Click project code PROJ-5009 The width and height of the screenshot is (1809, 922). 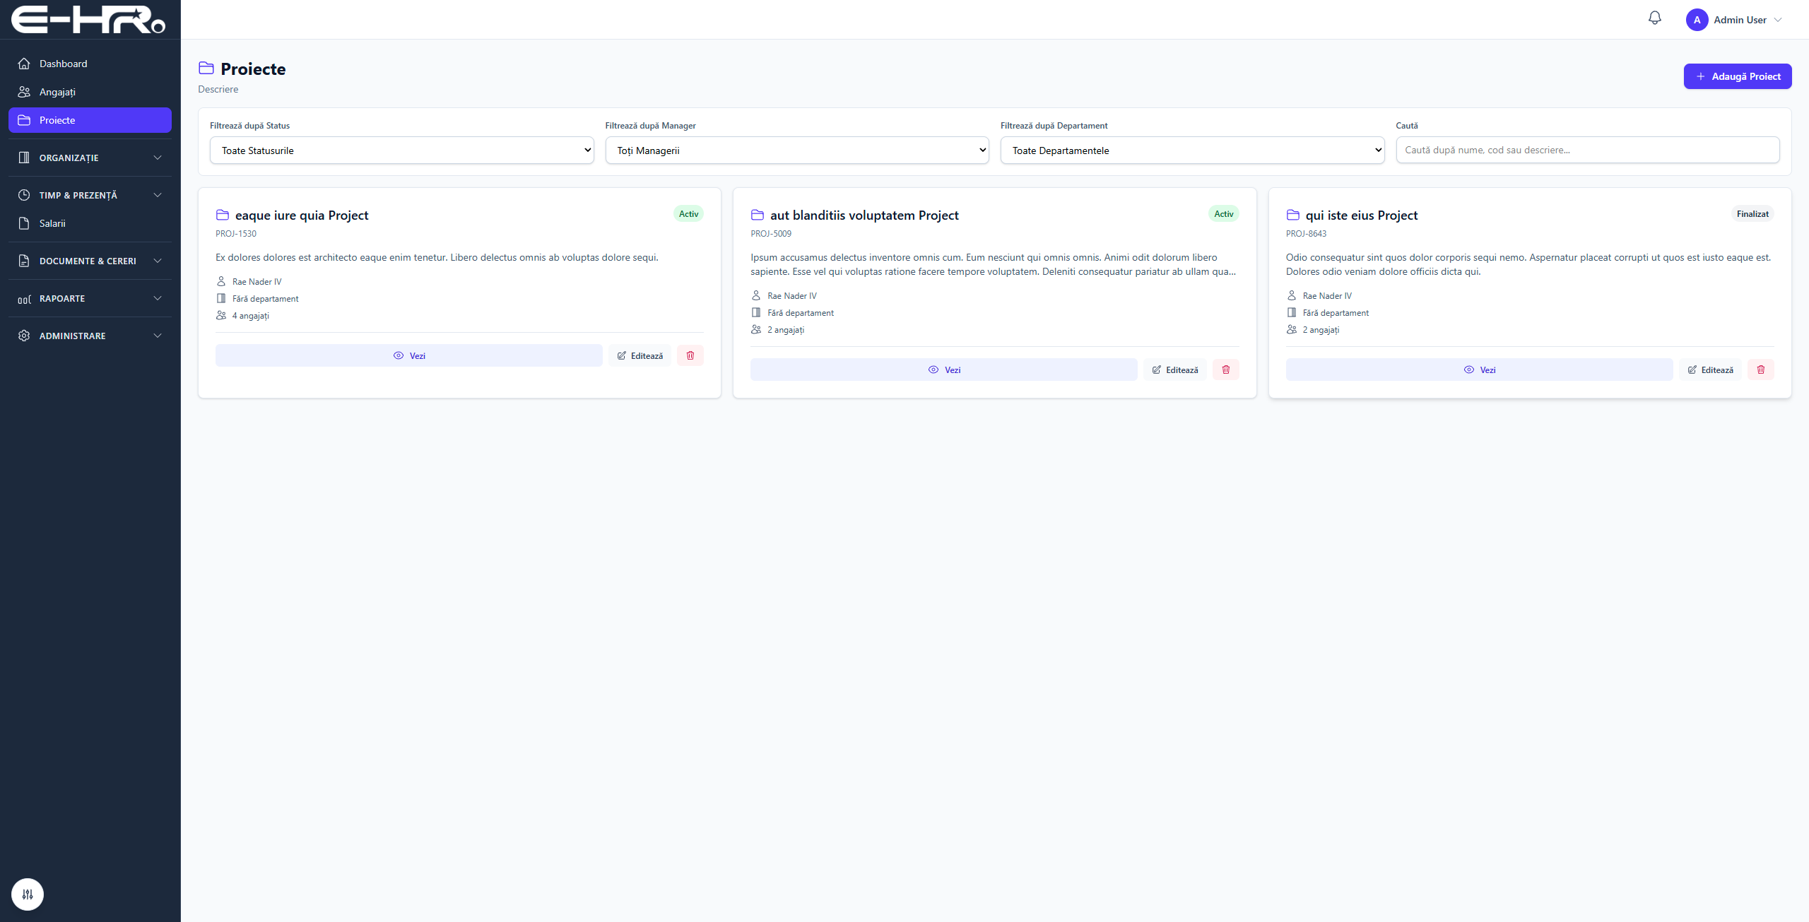click(771, 234)
